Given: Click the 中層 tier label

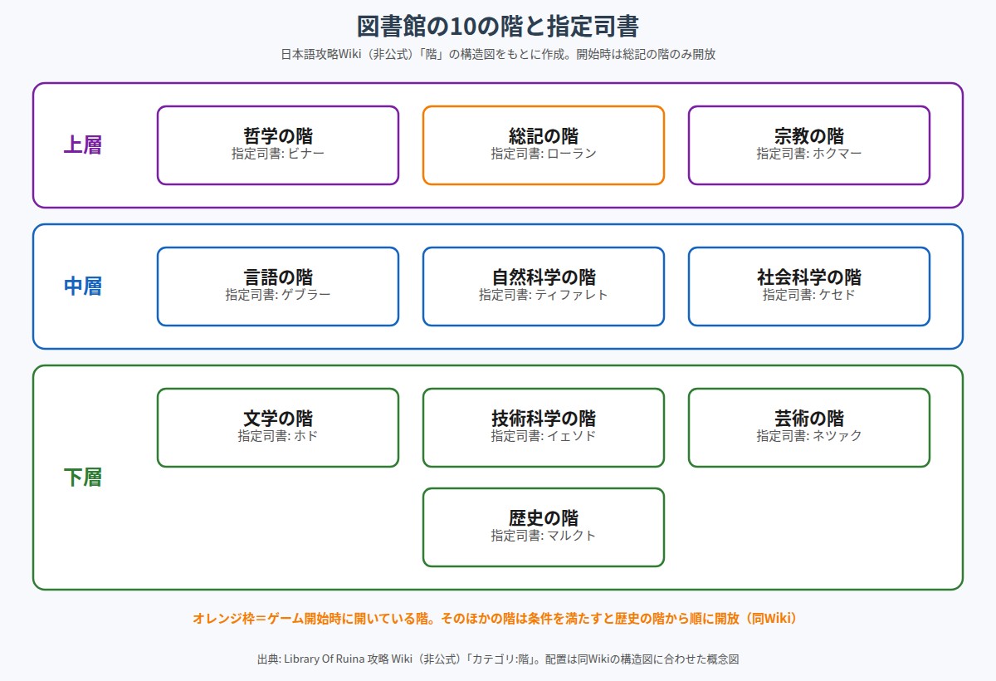Looking at the screenshot, I should pos(83,287).
